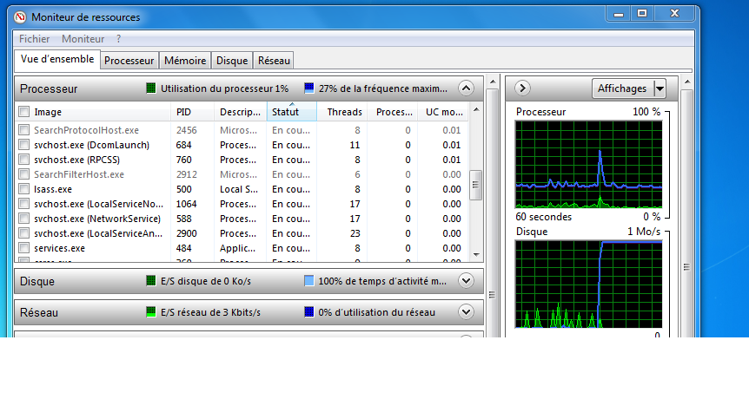Image resolution: width=749 pixels, height=399 pixels.
Task: Click the blue maximum frequency indicator icon
Action: point(309,88)
